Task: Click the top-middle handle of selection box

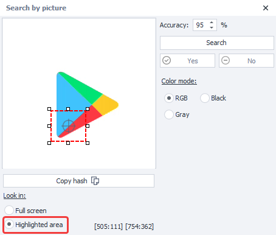Action: [68, 109]
